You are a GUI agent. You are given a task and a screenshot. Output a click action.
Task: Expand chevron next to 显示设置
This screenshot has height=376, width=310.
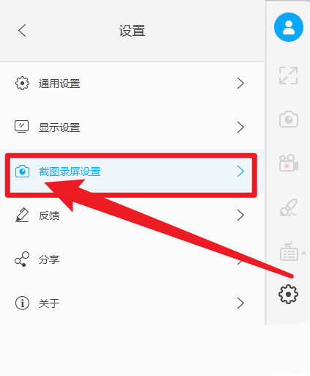click(240, 128)
